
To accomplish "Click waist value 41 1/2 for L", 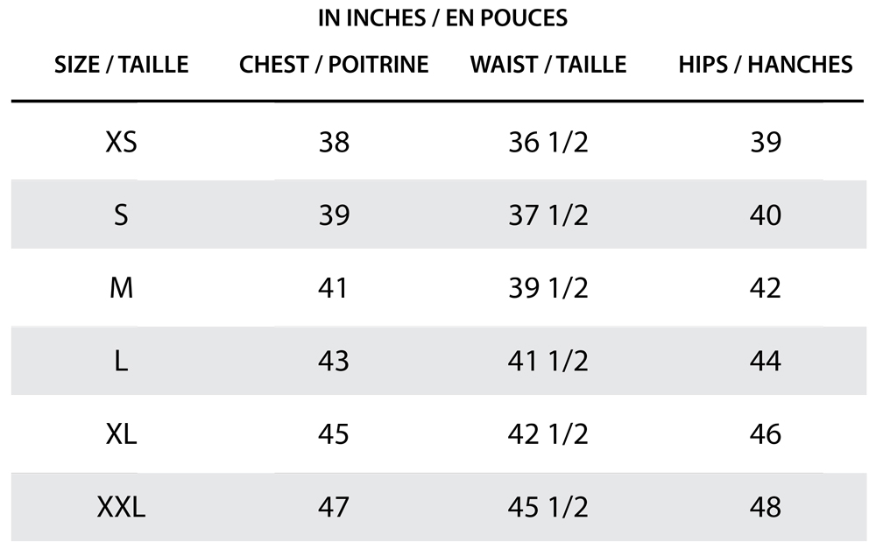I will coord(548,361).
